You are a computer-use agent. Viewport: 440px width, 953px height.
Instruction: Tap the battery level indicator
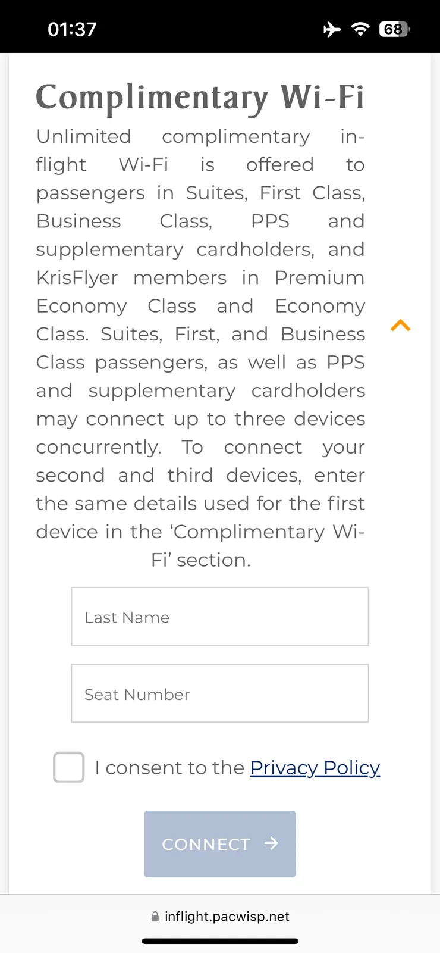tap(394, 29)
